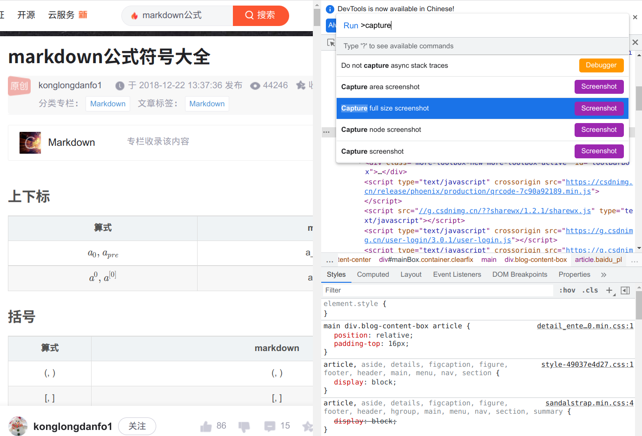Switch to the Styles tab
Viewport: 642px width, 436px height.
tap(336, 274)
